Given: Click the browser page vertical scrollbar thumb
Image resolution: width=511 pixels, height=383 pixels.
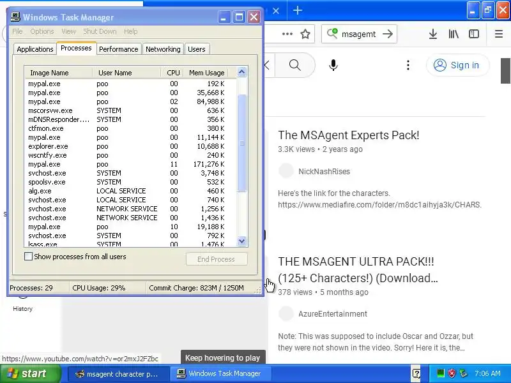Looking at the screenshot, I should [505, 70].
